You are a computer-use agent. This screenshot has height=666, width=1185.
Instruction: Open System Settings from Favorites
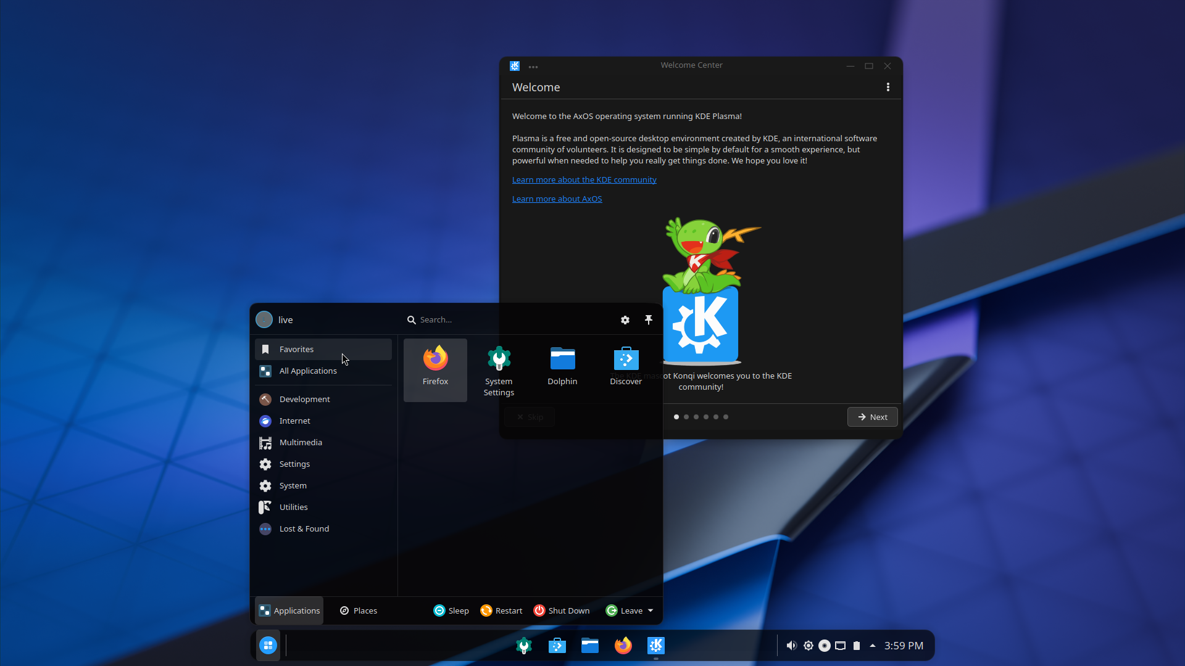click(x=499, y=370)
